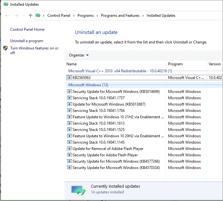Click the Installed Updates title bar icon
The image size is (223, 201).
click(x=5, y=5)
